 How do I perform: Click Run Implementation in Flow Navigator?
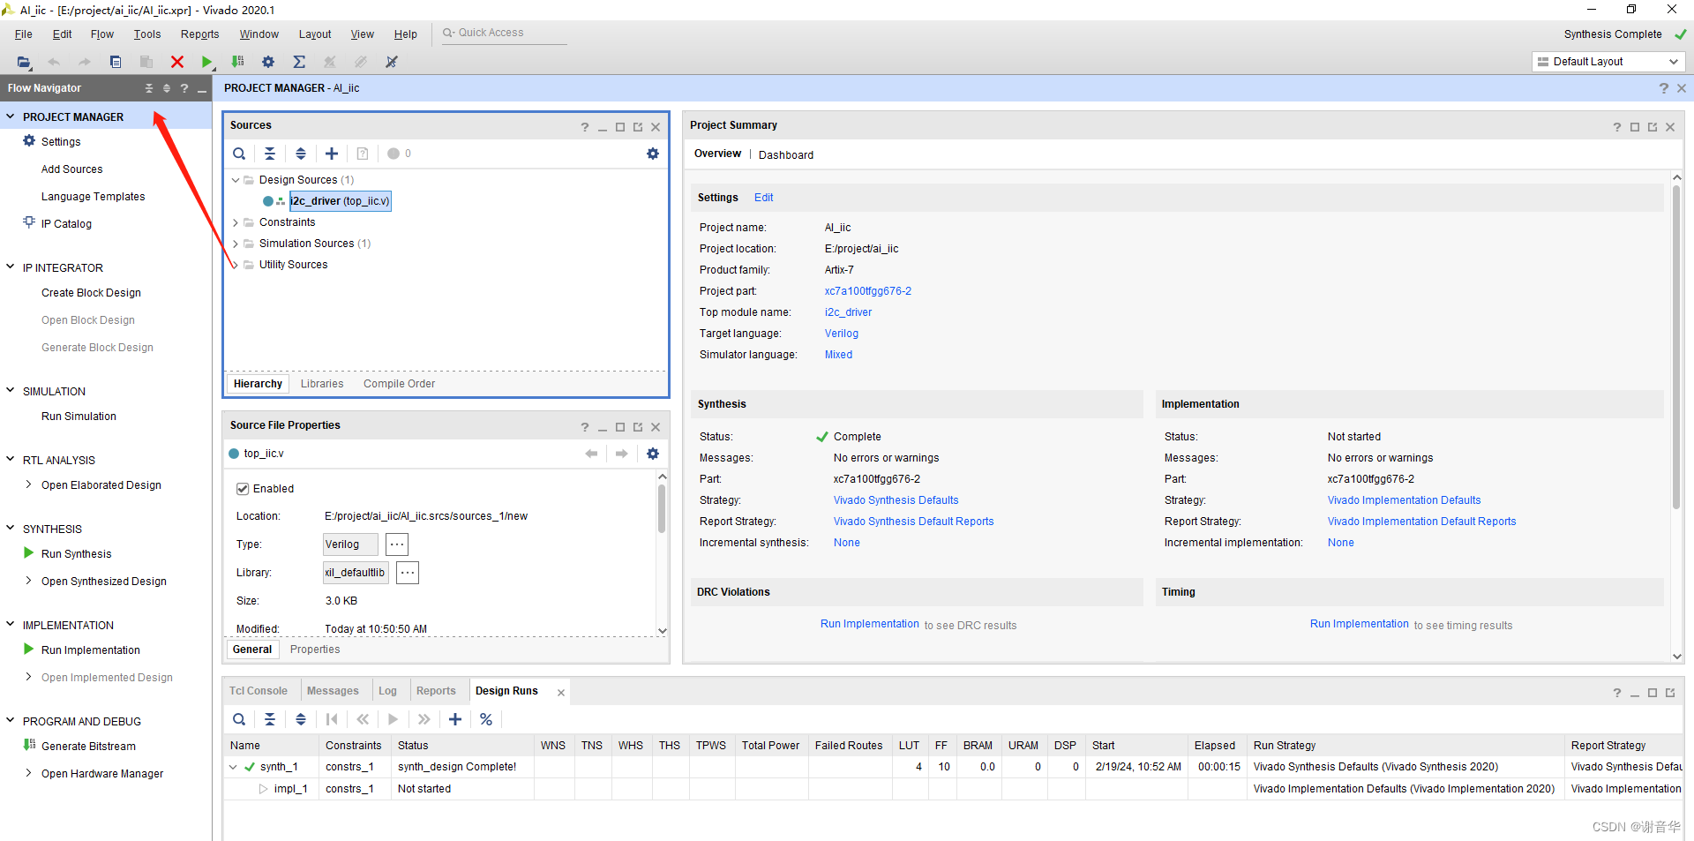tap(90, 650)
